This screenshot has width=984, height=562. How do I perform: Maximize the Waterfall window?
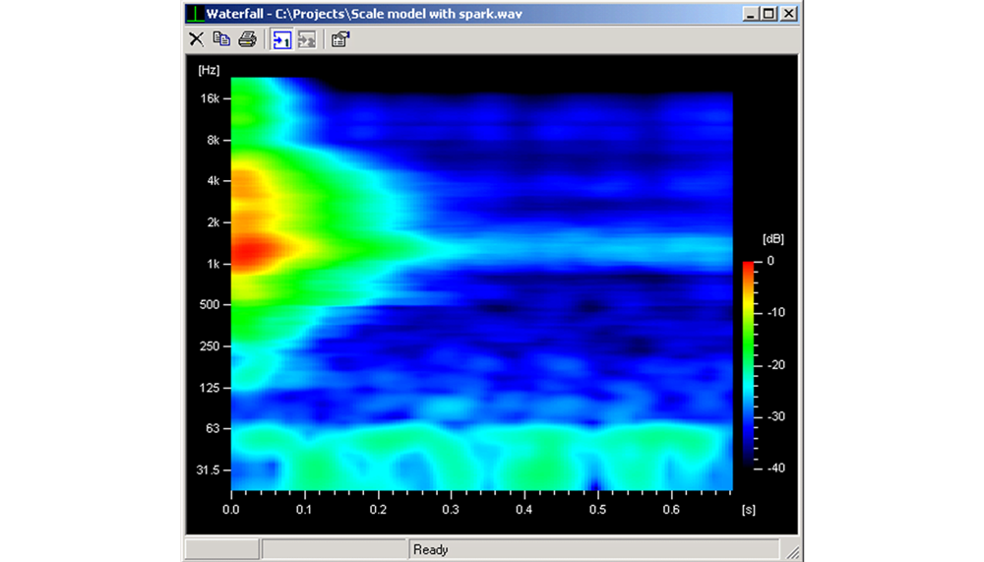tap(769, 14)
